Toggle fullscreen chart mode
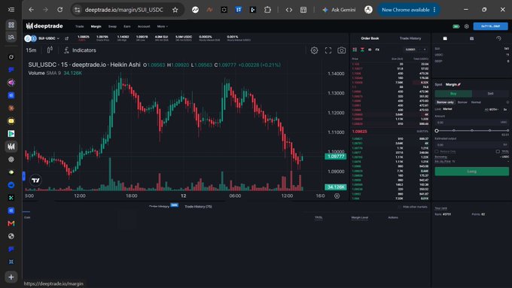 point(328,50)
